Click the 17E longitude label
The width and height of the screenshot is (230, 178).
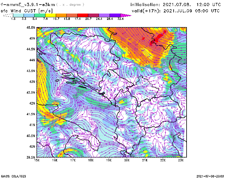(x=73, y=160)
